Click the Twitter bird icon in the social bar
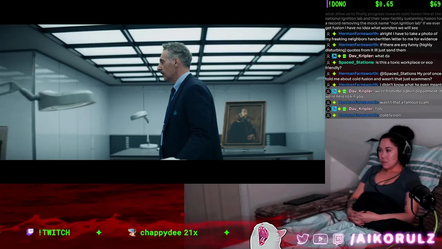442x249 pixels. [x=302, y=239]
